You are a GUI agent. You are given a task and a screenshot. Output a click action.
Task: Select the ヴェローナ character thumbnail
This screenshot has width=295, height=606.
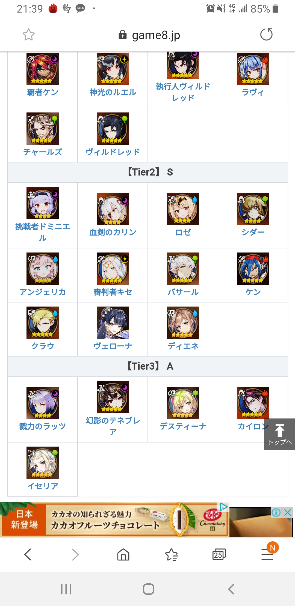point(113,323)
